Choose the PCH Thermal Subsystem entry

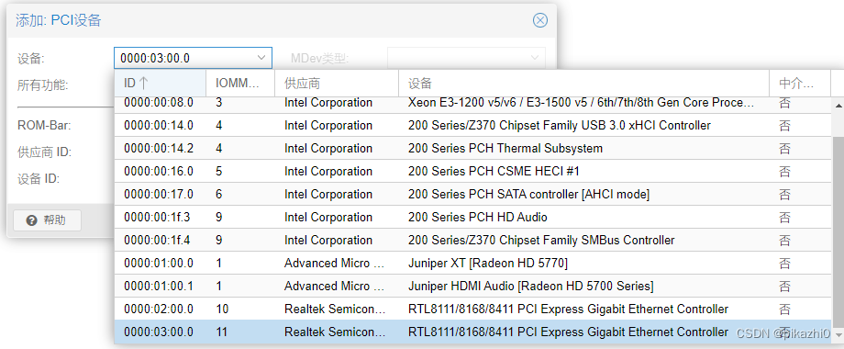tap(472, 149)
